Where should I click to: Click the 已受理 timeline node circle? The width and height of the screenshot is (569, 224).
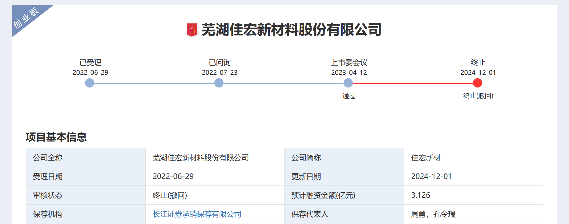pos(90,83)
